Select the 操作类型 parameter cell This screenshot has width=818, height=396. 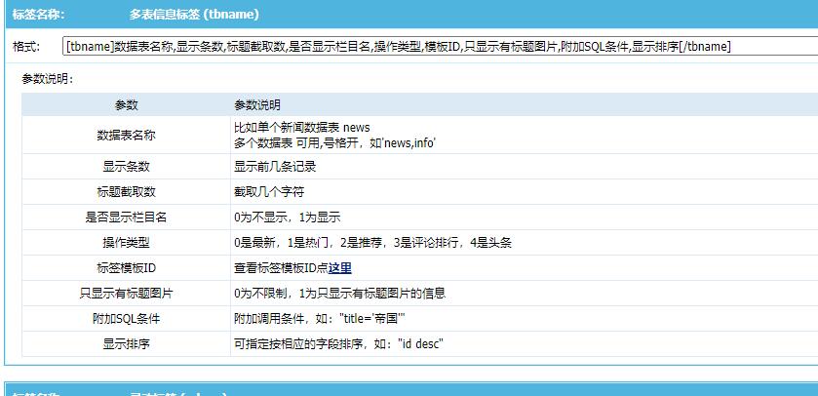click(126, 242)
